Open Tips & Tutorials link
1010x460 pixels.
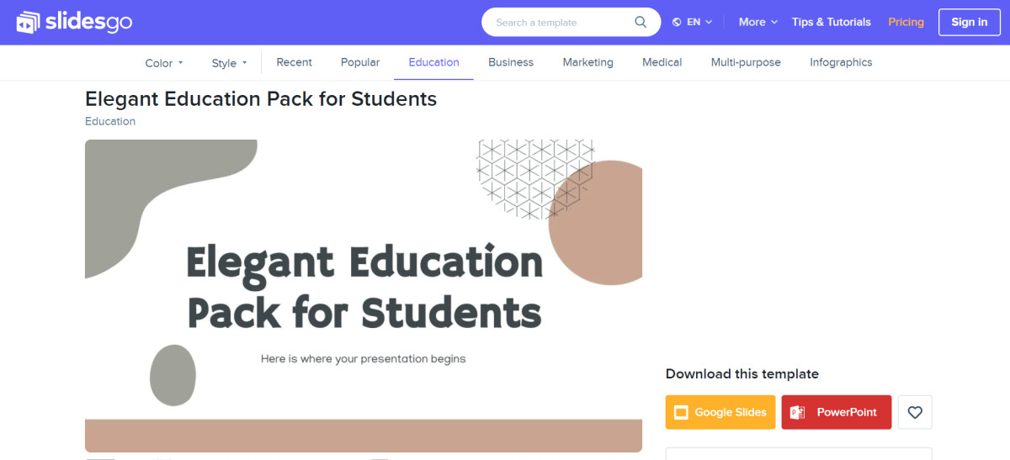832,22
